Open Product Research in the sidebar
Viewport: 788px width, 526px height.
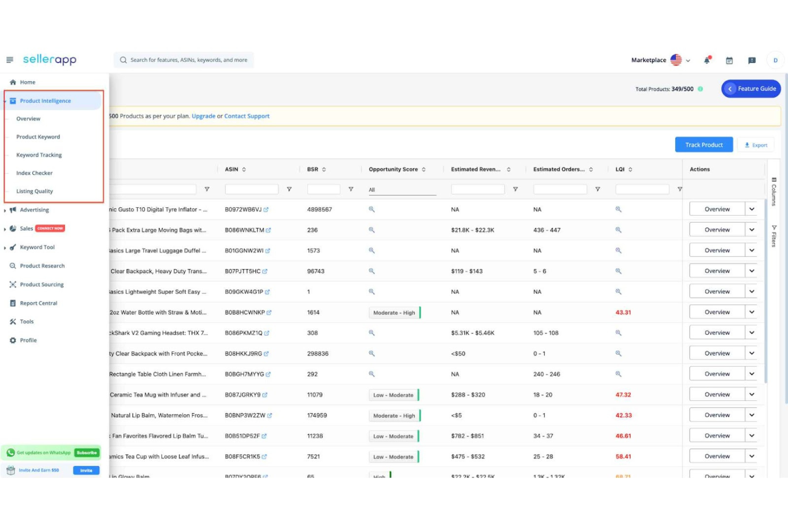pos(42,266)
